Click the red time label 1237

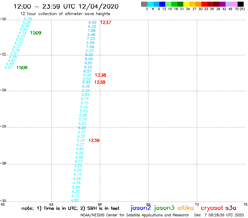106,22
